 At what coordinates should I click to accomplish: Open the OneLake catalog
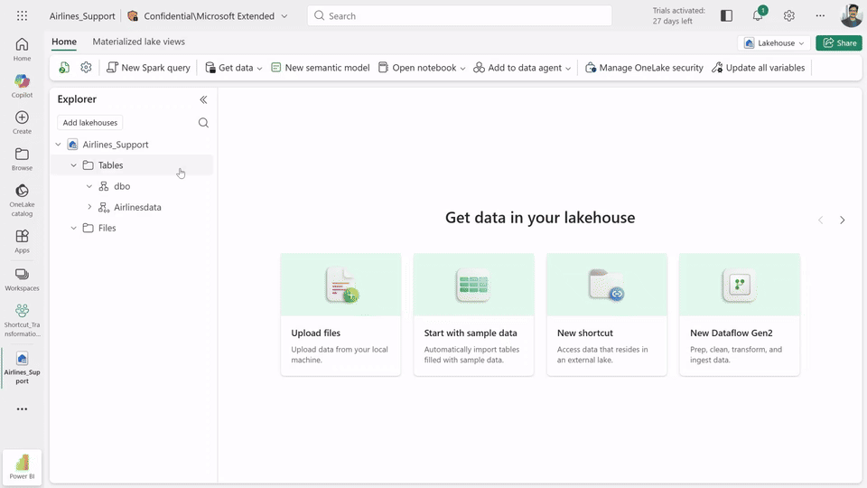[22, 200]
